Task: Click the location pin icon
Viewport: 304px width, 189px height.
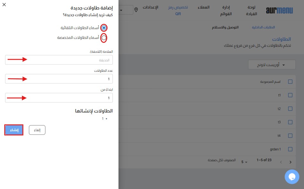Action: click(136, 10)
